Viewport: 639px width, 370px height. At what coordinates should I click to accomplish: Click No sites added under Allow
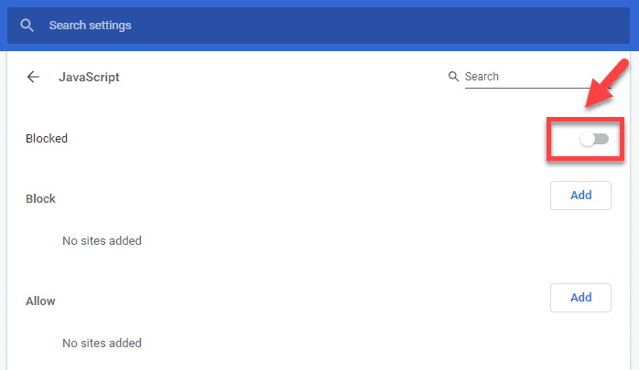point(102,344)
